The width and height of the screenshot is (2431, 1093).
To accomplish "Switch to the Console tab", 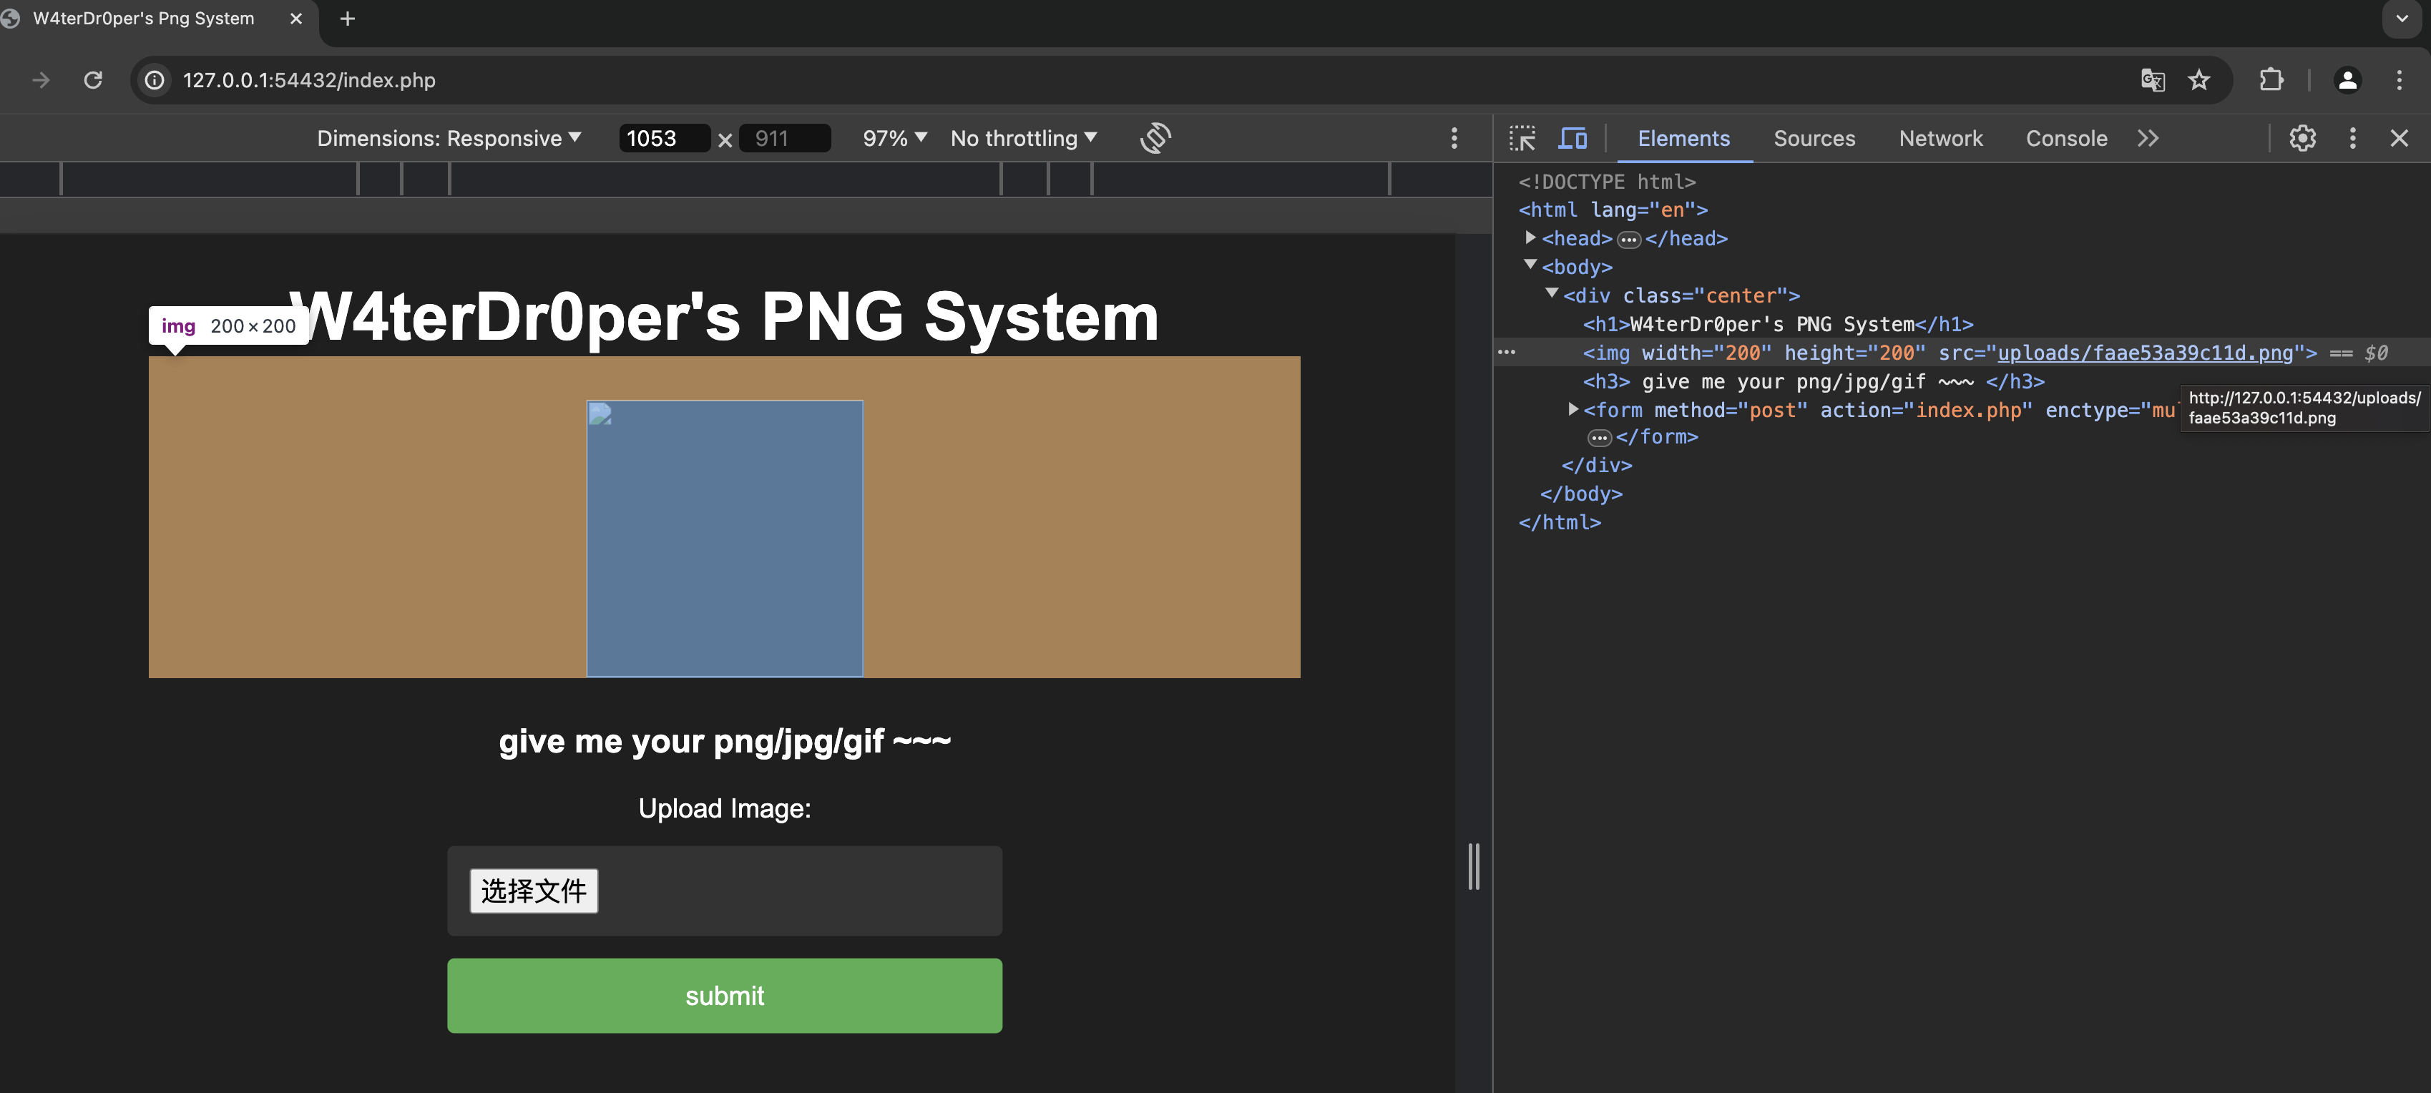I will pos(2066,138).
